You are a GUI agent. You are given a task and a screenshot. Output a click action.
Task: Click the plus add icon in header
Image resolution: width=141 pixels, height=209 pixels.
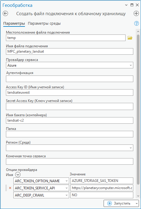coord(136,13)
